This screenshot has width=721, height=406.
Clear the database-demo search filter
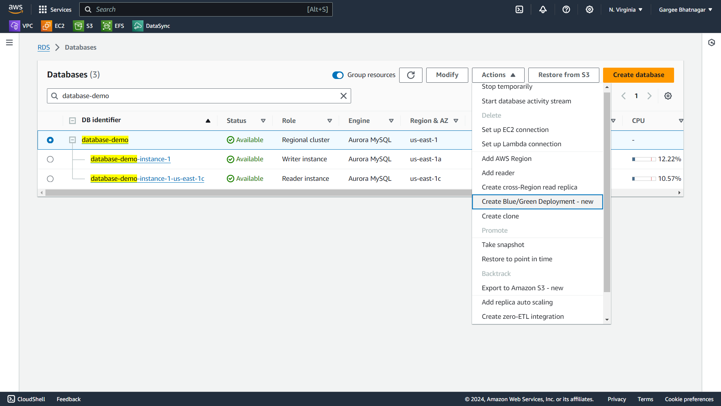343,96
